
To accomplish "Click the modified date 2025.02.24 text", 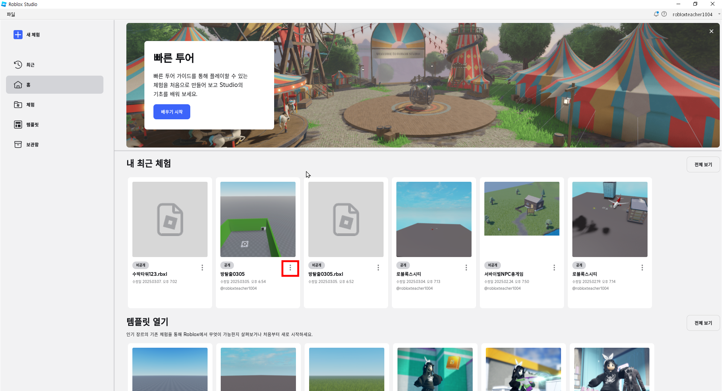I will point(507,281).
